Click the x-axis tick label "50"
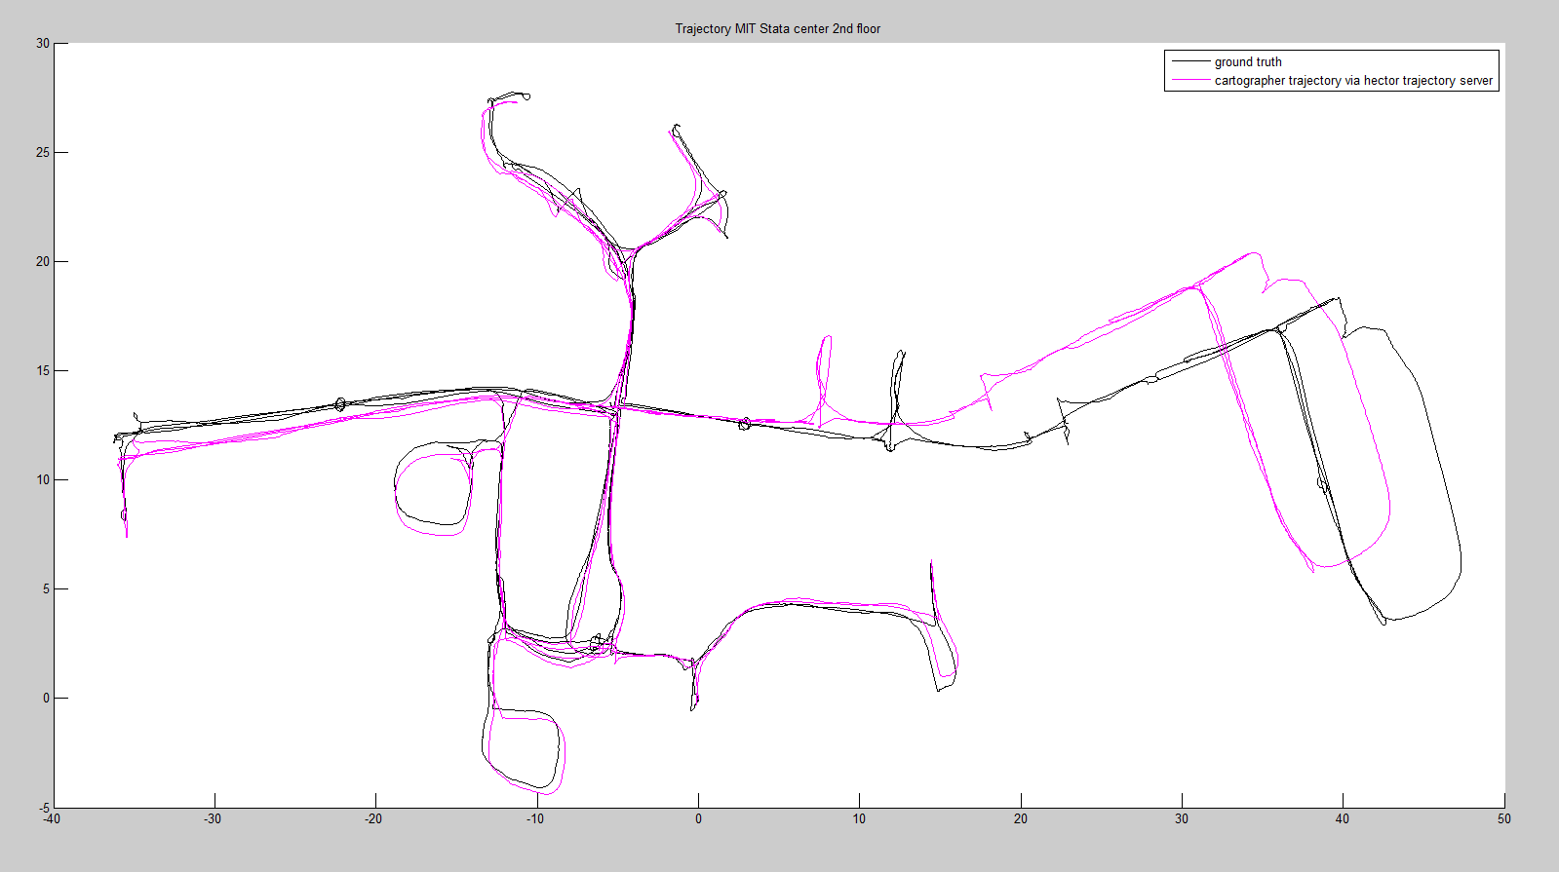This screenshot has height=872, width=1559. tap(1504, 818)
